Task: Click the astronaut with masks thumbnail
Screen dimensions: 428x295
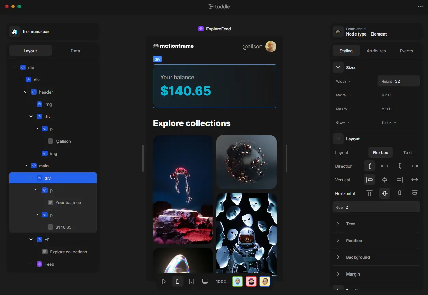Action: 246,232
